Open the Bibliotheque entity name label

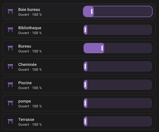click(x=30, y=28)
